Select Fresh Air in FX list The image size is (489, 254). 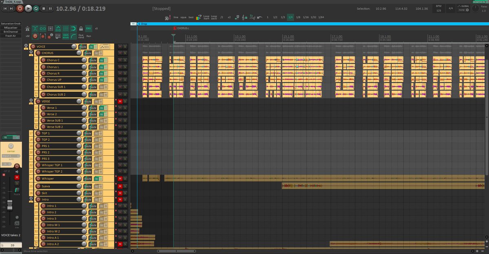pos(11,36)
